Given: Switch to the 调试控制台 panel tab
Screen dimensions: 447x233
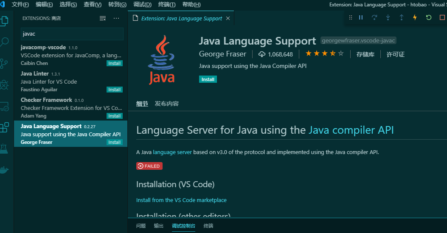Looking at the screenshot, I should click(x=183, y=226).
